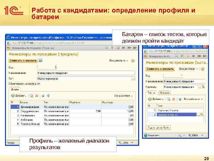Click the M memory button in Profile window

[124, 48]
